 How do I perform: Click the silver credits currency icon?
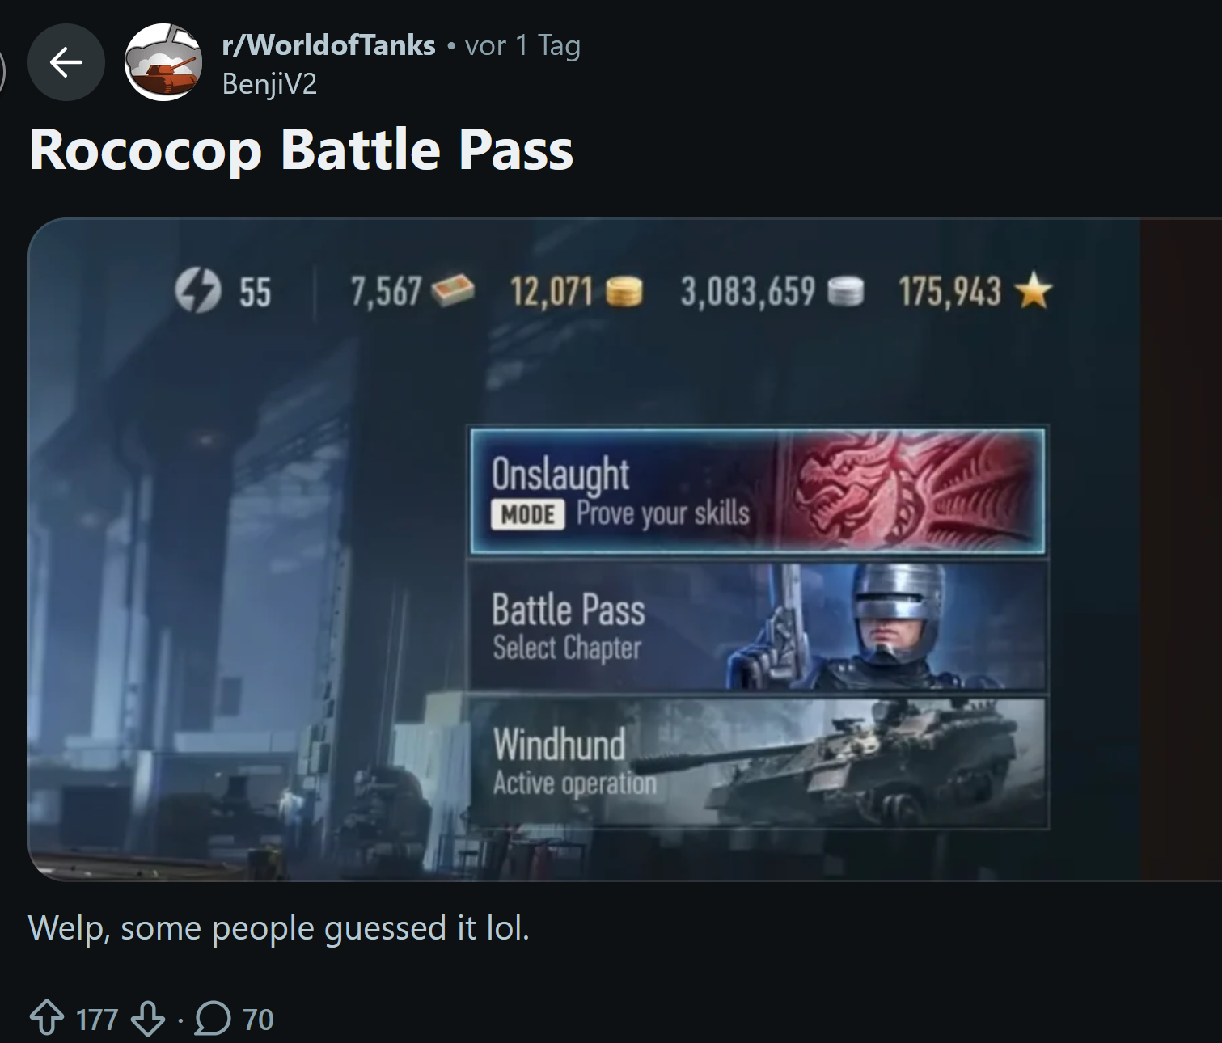[x=846, y=291]
